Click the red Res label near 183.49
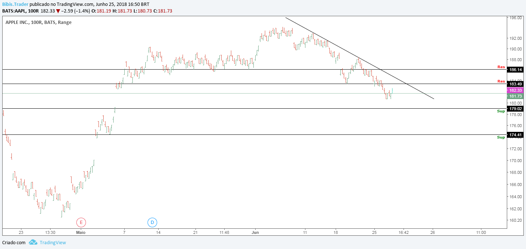The height and width of the screenshot is (249, 526). click(x=501, y=81)
